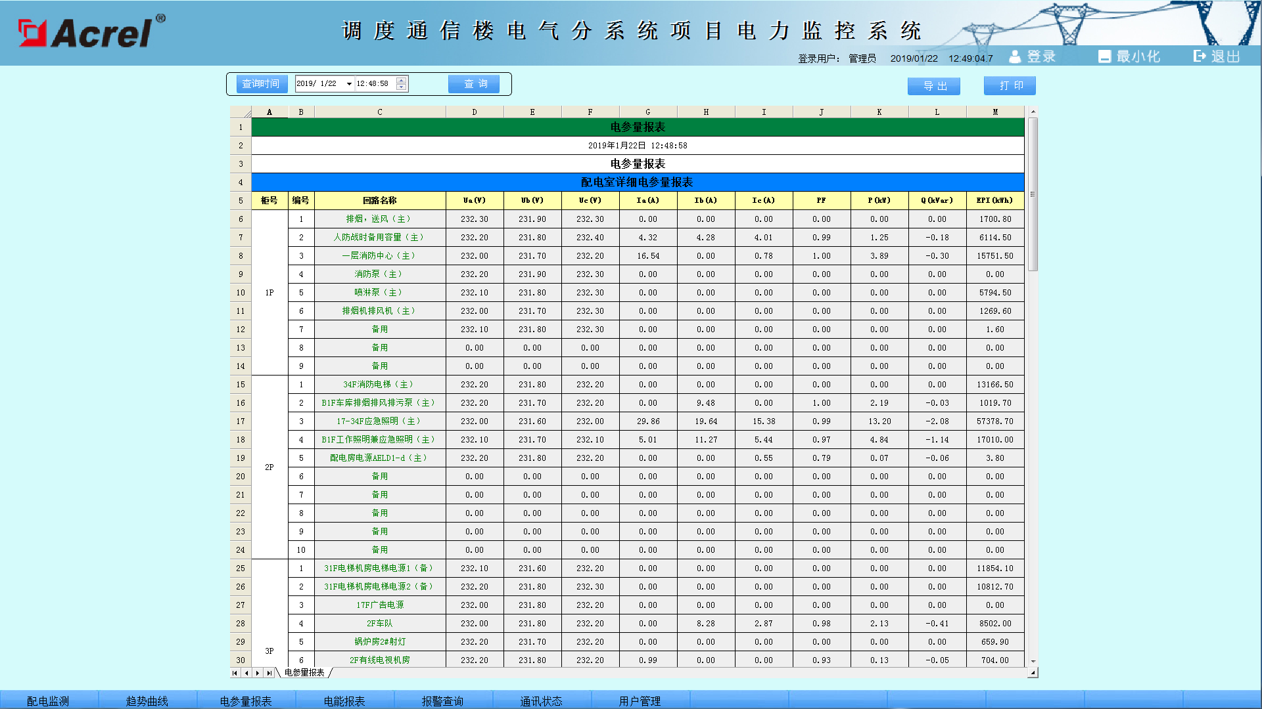The image size is (1262, 709).
Task: Click the 回路名称 column heading cell
Action: pyautogui.click(x=380, y=201)
